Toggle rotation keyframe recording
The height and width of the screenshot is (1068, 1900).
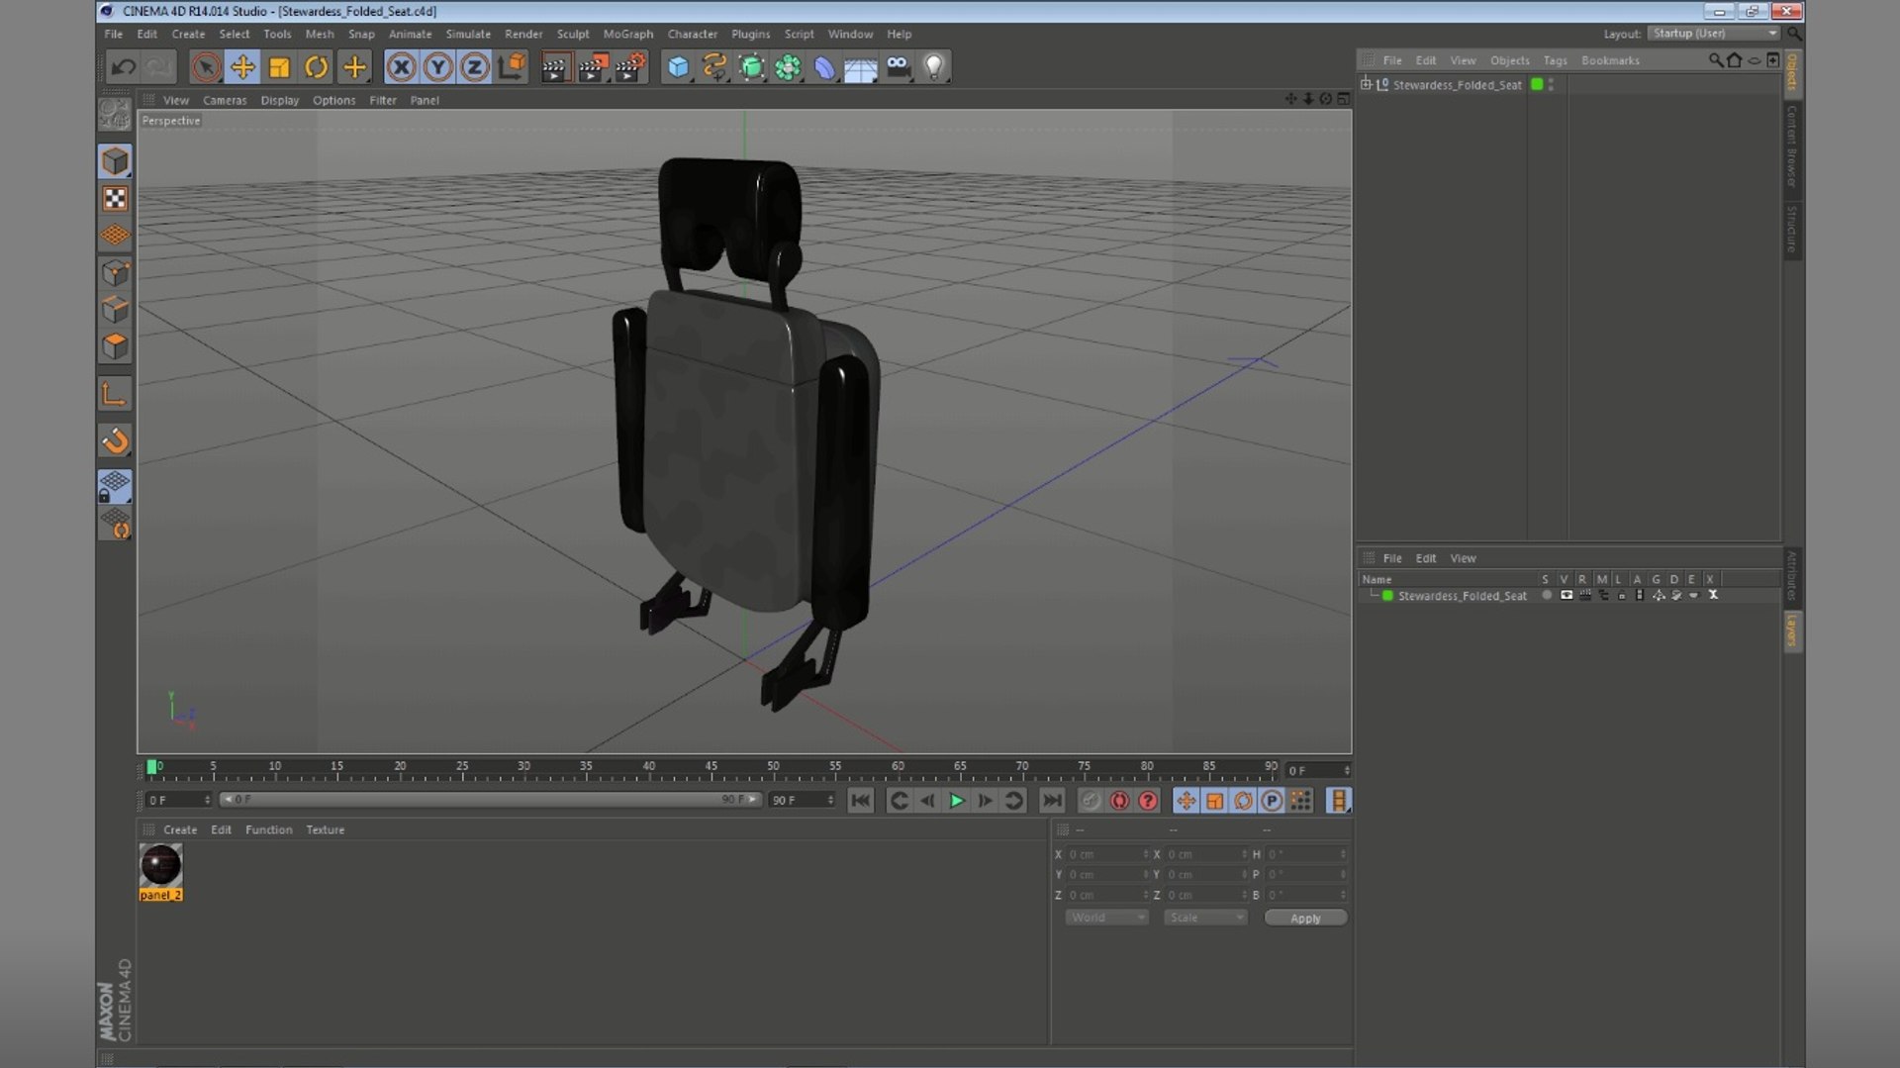tap(1243, 801)
